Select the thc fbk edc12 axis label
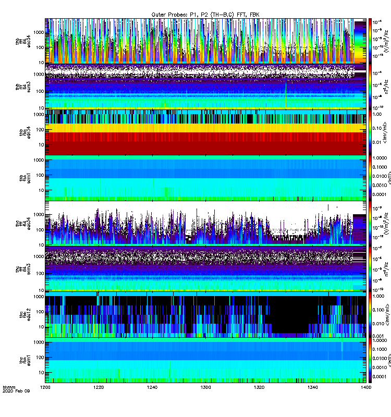The image size is (391, 417). 25,315
